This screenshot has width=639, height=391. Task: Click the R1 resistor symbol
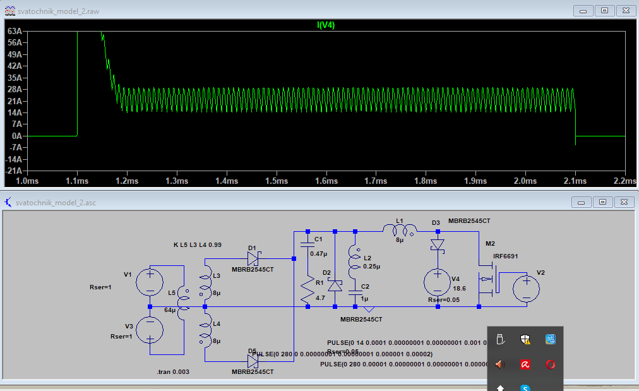308,290
